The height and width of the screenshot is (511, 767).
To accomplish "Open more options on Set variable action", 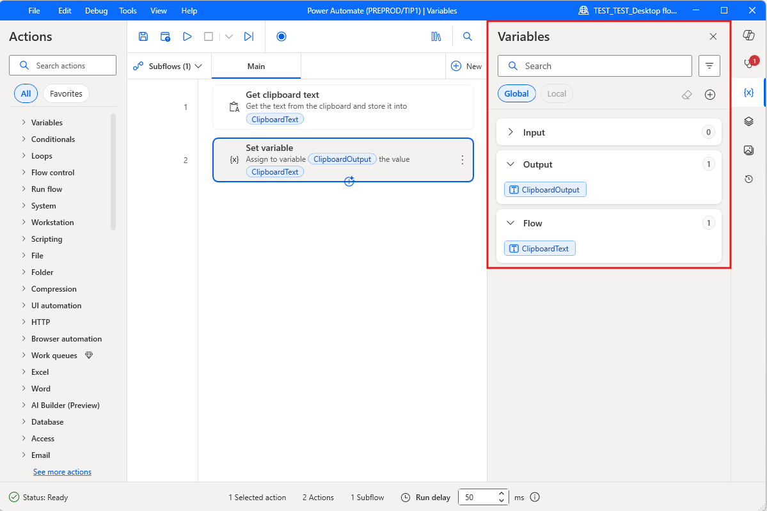I will 463,160.
